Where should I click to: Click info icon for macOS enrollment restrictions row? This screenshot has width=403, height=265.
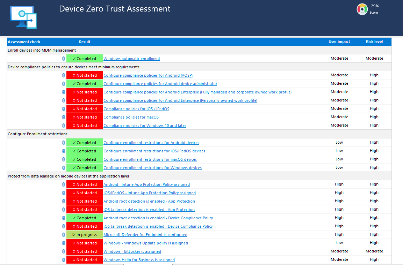[x=64, y=159]
